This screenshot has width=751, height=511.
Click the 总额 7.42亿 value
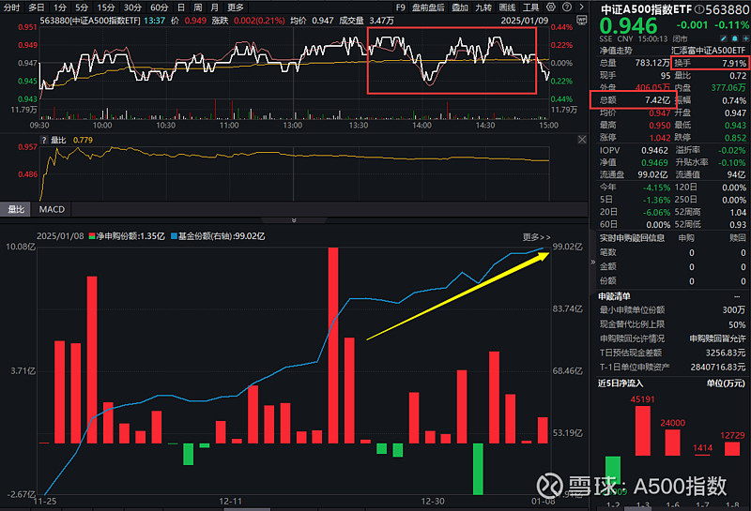pos(657,100)
